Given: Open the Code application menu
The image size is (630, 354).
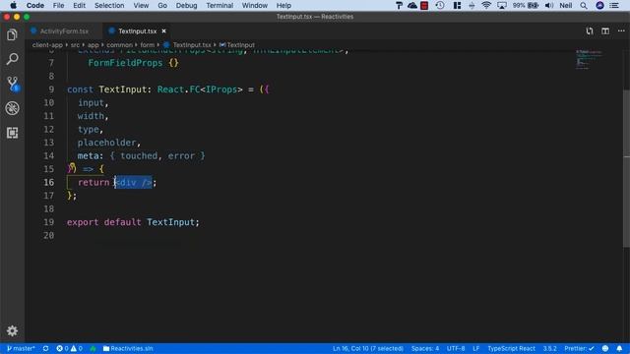Looking at the screenshot, I should 35,5.
